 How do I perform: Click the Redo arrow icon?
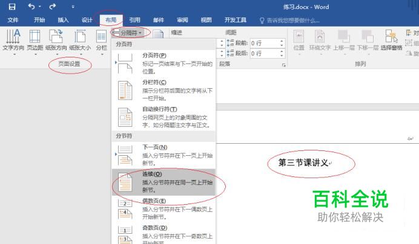(53, 7)
